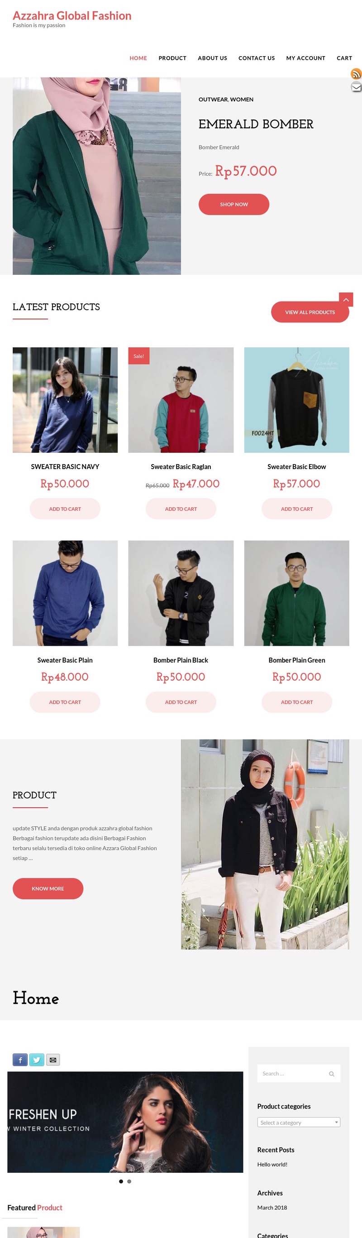Click the Sale! badge on Sweater Basic Raglan
The width and height of the screenshot is (362, 1238).
tap(139, 355)
